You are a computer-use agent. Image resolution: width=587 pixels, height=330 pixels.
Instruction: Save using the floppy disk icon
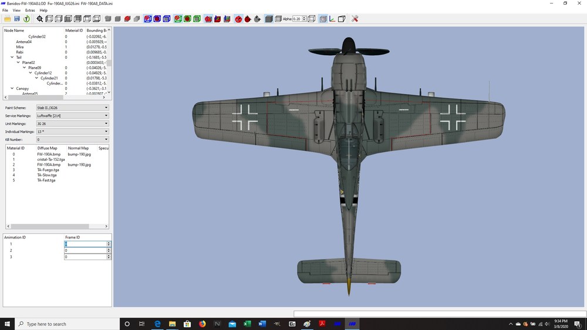[x=17, y=19]
